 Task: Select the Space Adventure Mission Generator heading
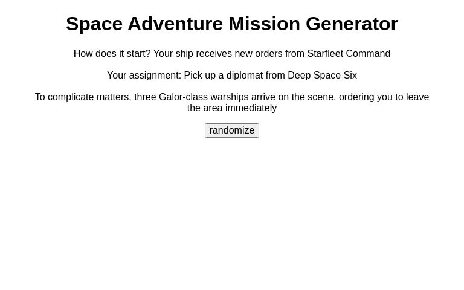point(232,24)
